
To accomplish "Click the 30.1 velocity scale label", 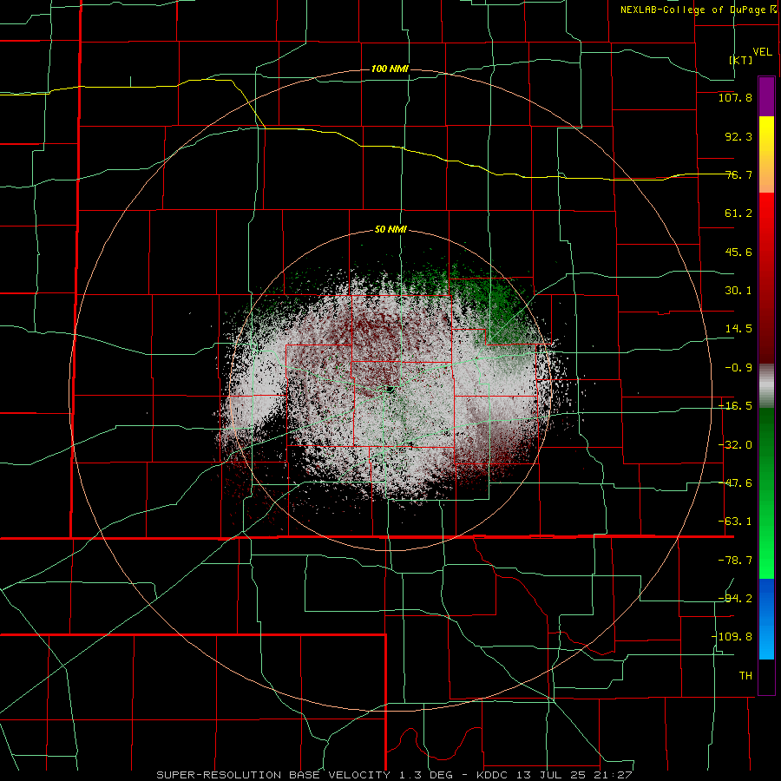I will [x=738, y=291].
